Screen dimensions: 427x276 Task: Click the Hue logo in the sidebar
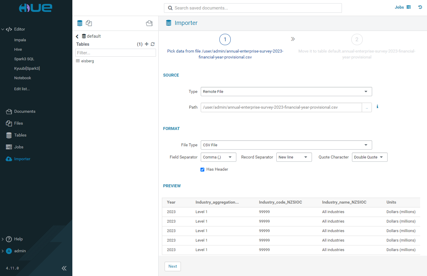tap(36, 8)
